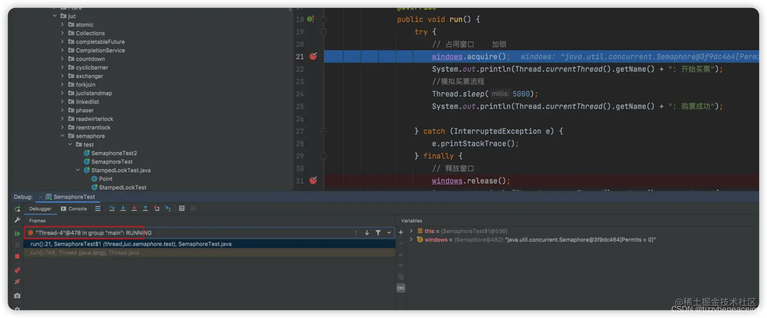The width and height of the screenshot is (767, 318).
Task: Select frame run():21, SemaphoreTest$1
Action: pyautogui.click(x=209, y=244)
